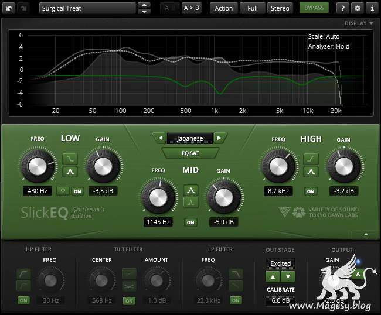
Task: Click the HP filter FREQ knob
Action: (50, 280)
